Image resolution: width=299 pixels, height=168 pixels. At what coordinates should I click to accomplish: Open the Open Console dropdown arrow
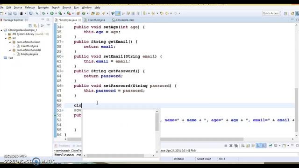(288, 146)
